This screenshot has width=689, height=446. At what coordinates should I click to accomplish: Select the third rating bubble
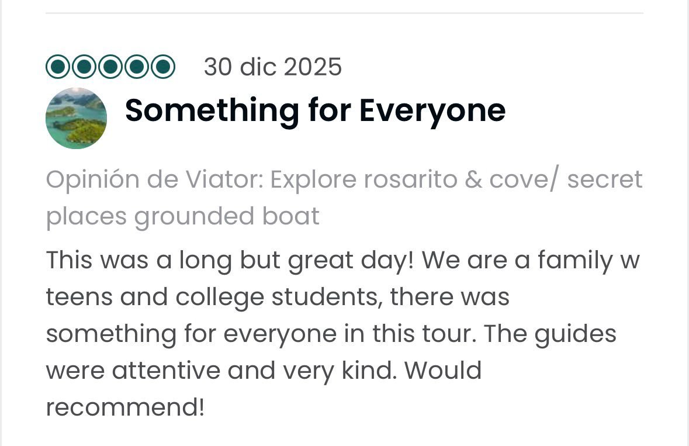pyautogui.click(x=110, y=67)
